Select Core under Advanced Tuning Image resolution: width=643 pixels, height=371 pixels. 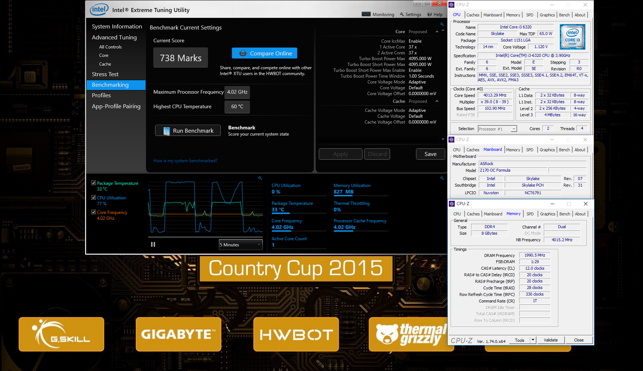(x=104, y=55)
